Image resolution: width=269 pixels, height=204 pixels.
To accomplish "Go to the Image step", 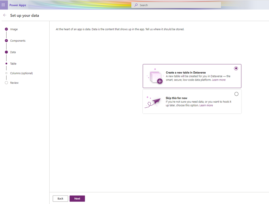I will (x=14, y=29).
